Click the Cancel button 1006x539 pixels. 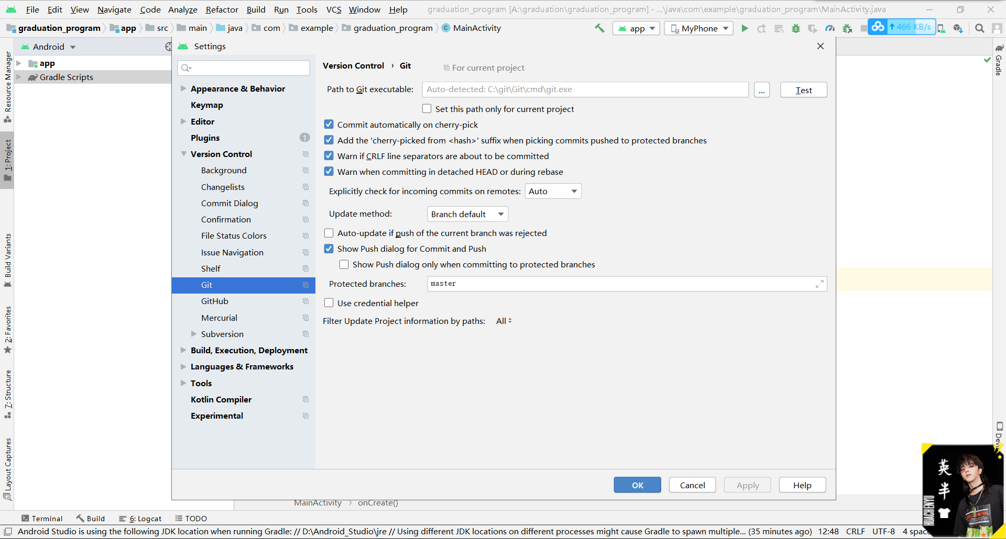[692, 485]
